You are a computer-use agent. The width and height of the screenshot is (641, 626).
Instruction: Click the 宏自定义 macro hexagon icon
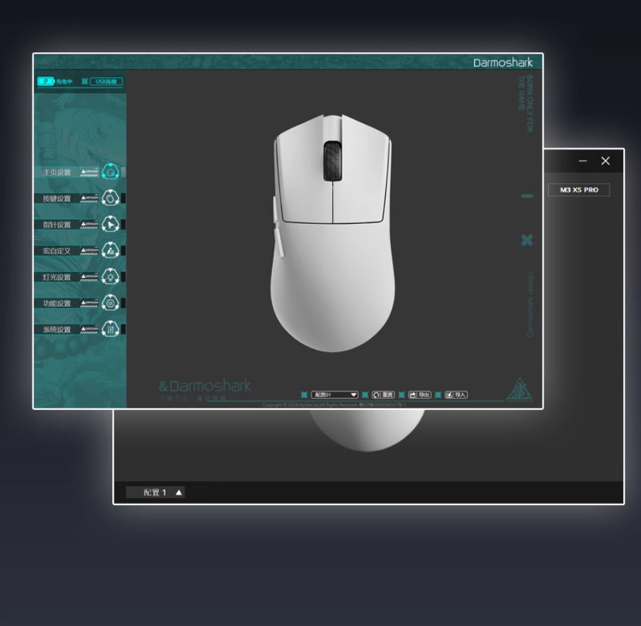pos(110,251)
